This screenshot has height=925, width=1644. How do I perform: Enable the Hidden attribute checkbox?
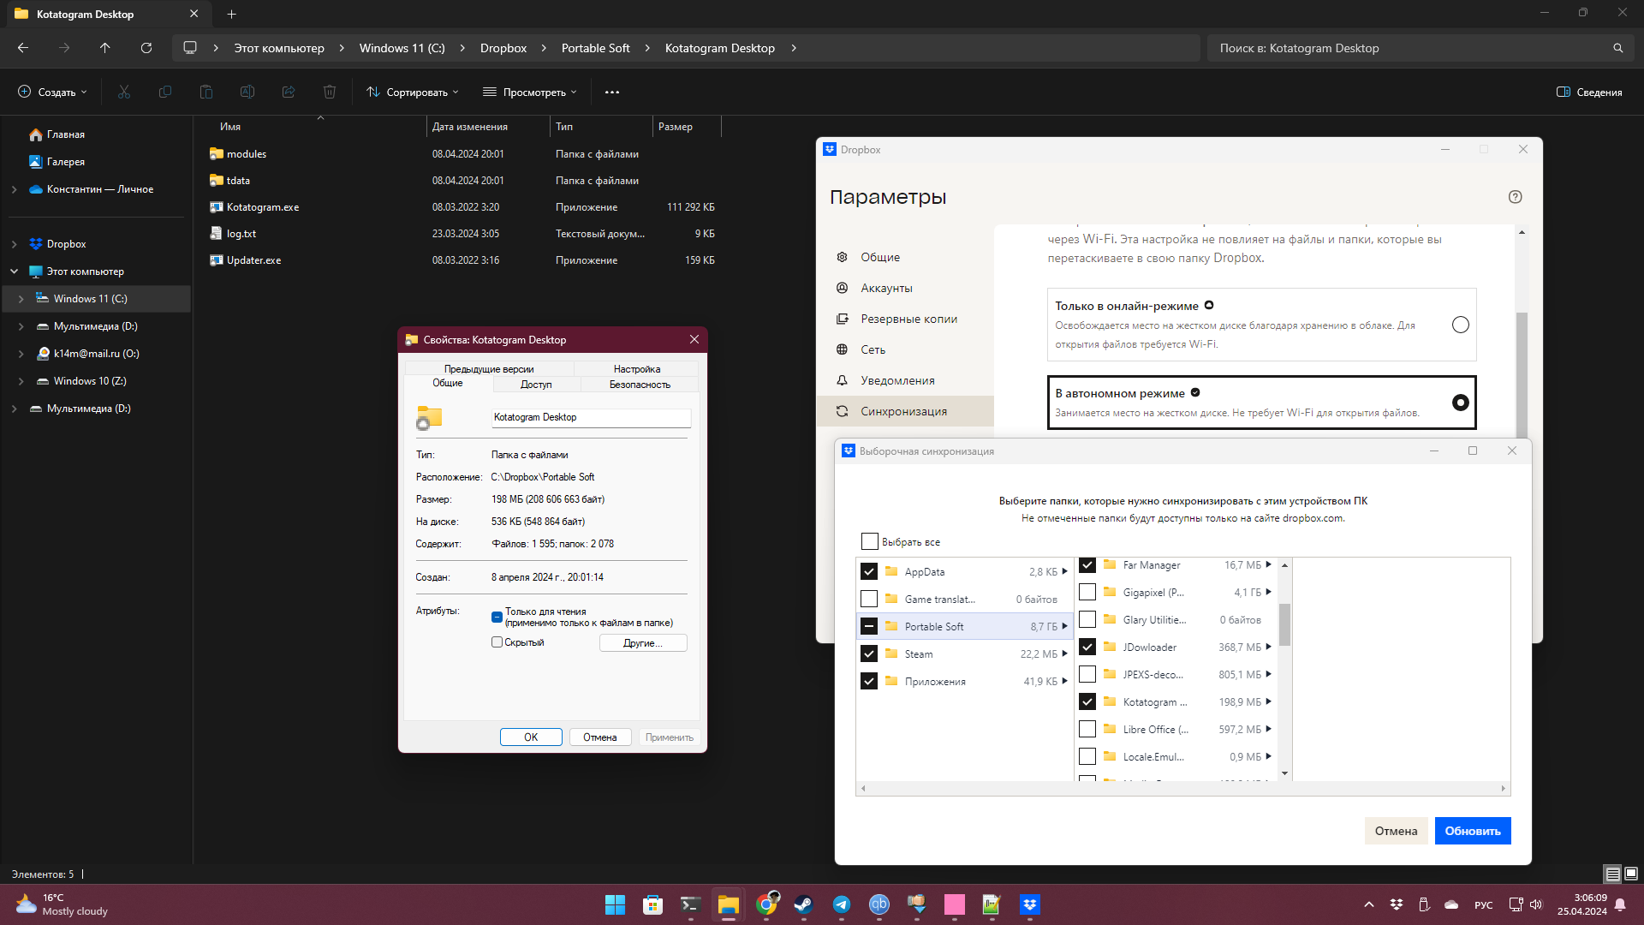click(497, 642)
